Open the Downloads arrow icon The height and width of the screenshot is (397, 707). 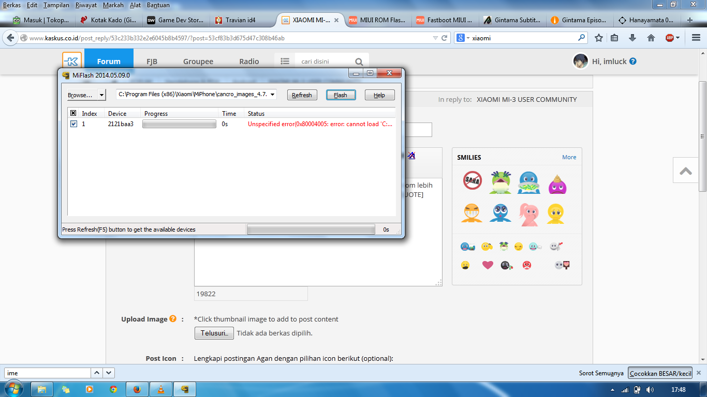(x=632, y=38)
